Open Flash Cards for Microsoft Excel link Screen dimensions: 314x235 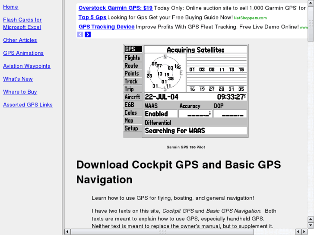click(x=22, y=23)
